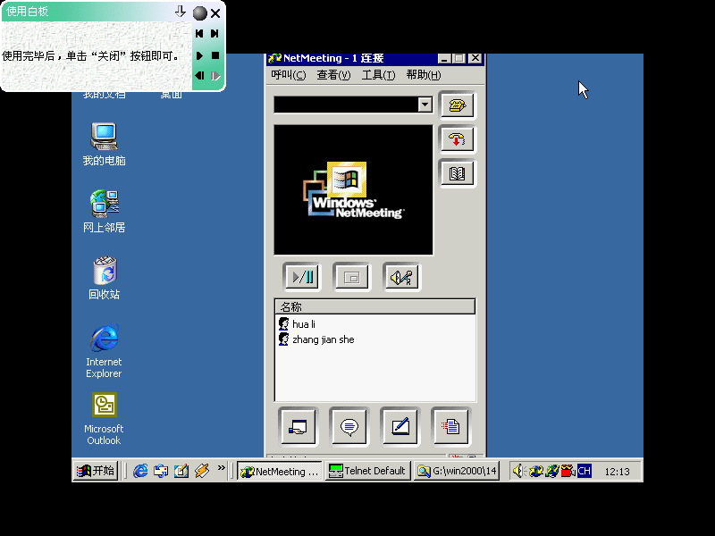Click the notepad-pencil quick launch icon

pyautogui.click(x=181, y=471)
